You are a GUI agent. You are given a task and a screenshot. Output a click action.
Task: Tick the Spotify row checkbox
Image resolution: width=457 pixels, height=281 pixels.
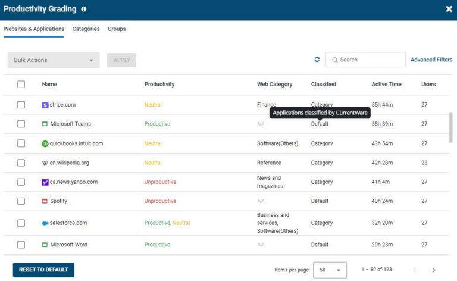(21, 201)
